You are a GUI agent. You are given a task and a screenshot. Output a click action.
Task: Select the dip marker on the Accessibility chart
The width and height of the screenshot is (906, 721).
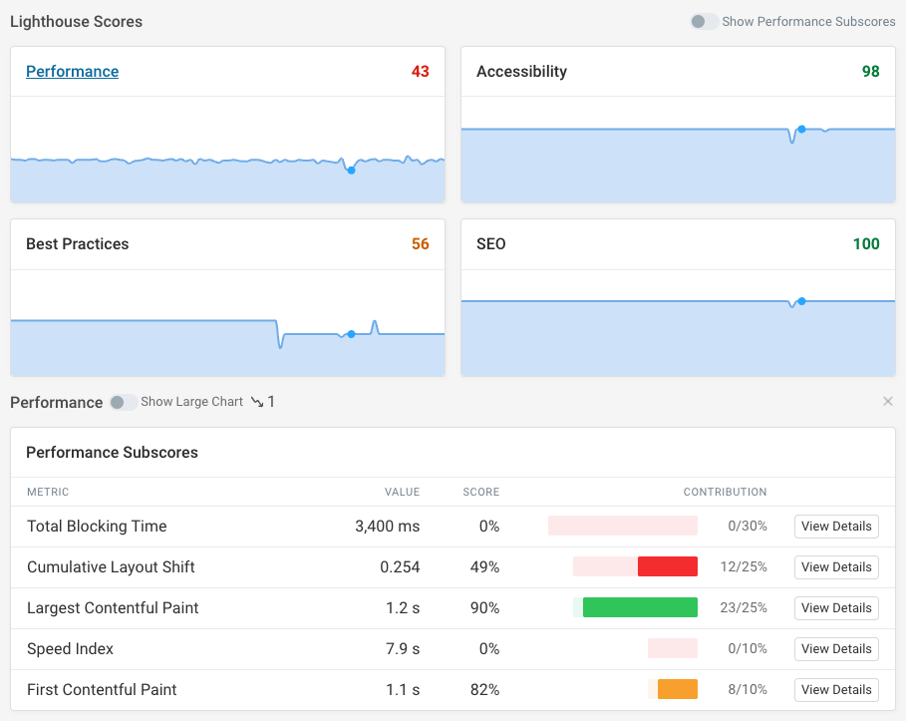click(x=801, y=130)
